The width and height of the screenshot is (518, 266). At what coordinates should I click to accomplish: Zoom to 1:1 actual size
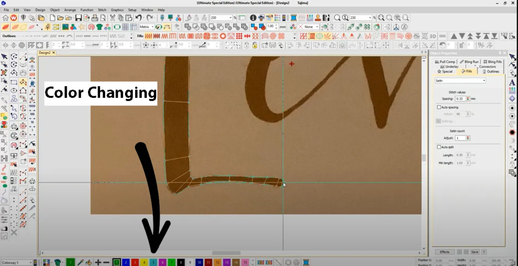click(345, 18)
